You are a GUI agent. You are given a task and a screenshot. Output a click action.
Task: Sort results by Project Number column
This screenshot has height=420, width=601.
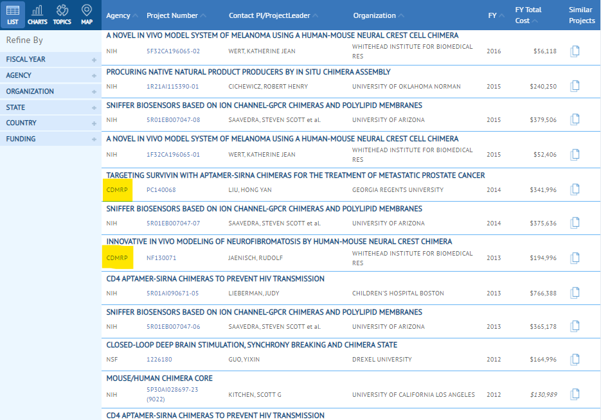pos(176,15)
